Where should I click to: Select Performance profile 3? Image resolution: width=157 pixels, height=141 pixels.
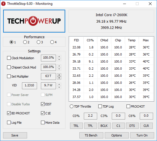(x=38, y=42)
